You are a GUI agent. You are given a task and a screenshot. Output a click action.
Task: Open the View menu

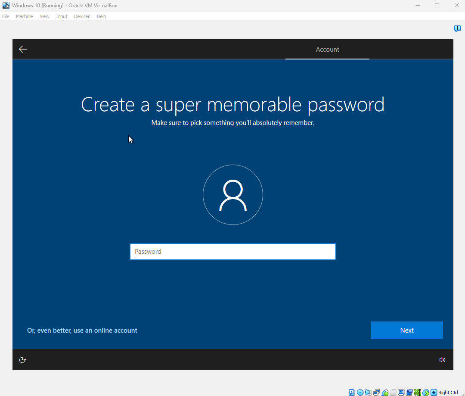tap(44, 16)
